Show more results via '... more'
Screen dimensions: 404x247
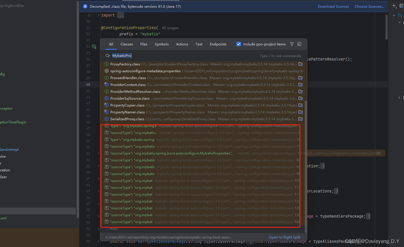(112, 229)
